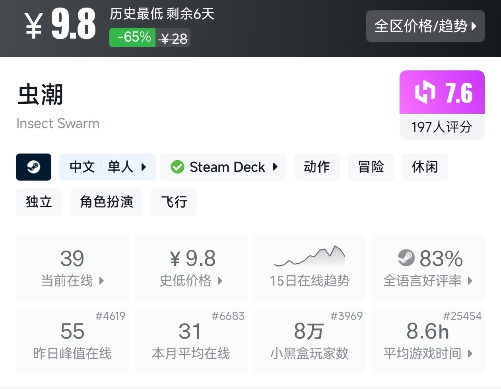Click the green -65% discount badge
Image resolution: width=501 pixels, height=389 pixels.
click(133, 38)
